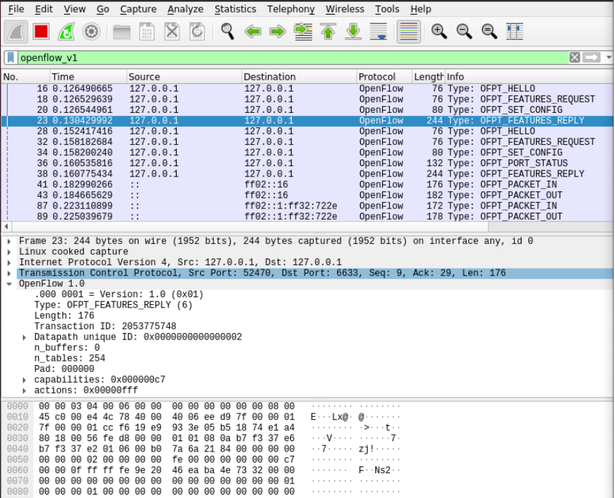The height and width of the screenshot is (498, 615).
Task: Select packet 16 OFPT_HELLO row
Action: tap(307, 89)
